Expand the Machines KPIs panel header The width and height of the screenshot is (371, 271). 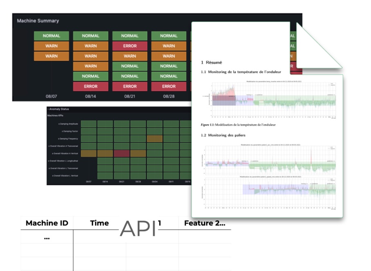click(x=56, y=116)
